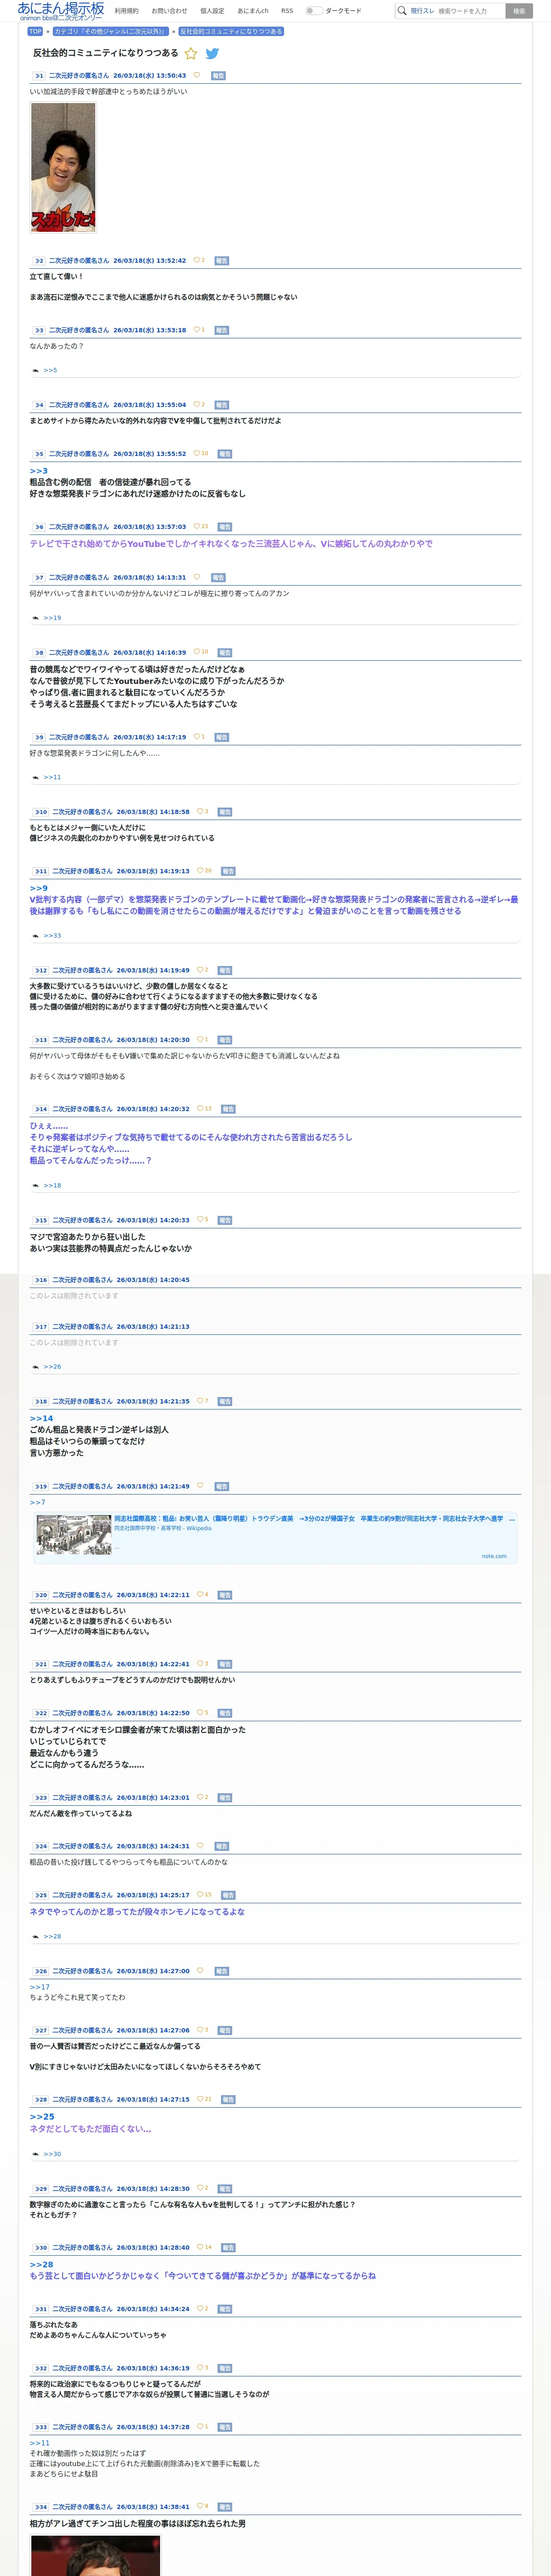The width and height of the screenshot is (551, 2576).
Task: Like post 6 with its heart icon
Action: point(197,526)
